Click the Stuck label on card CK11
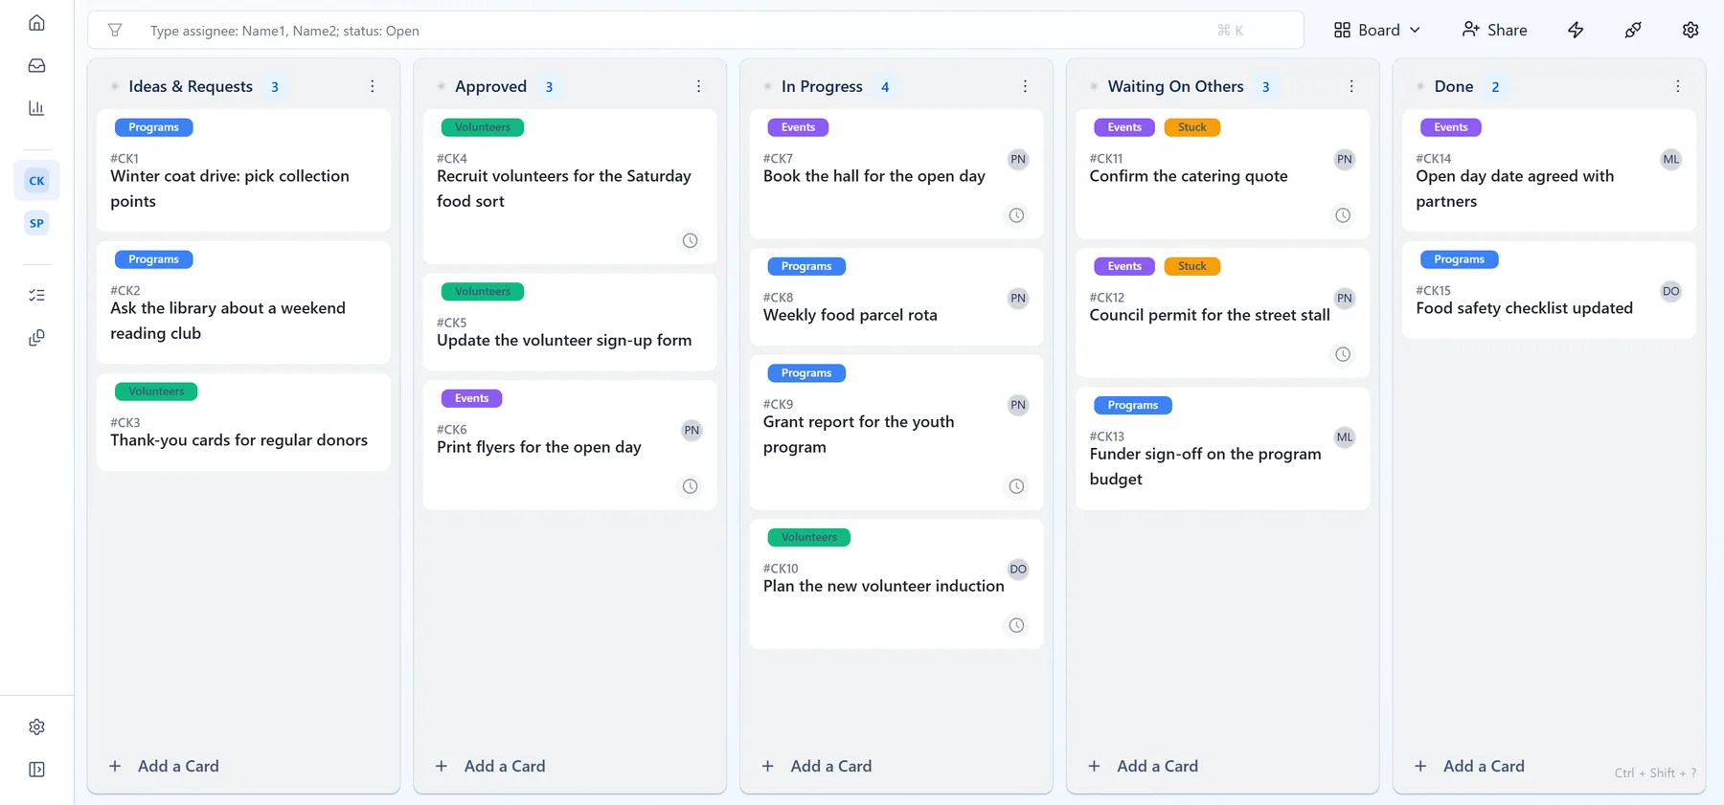This screenshot has width=1724, height=805. coord(1192,127)
